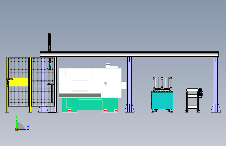Screen dimensions: 226x146
Task: Click the blue Z axis arrow of the triad
Action: point(22,129)
